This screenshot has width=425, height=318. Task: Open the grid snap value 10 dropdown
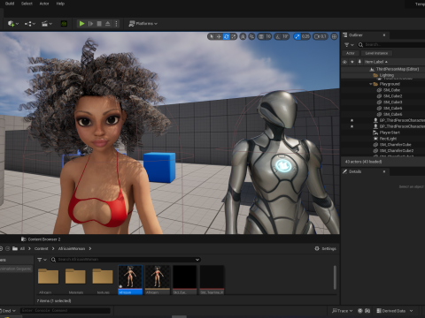[268, 36]
